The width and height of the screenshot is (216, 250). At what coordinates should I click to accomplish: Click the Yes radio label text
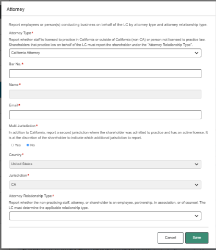pyautogui.click(x=18, y=145)
